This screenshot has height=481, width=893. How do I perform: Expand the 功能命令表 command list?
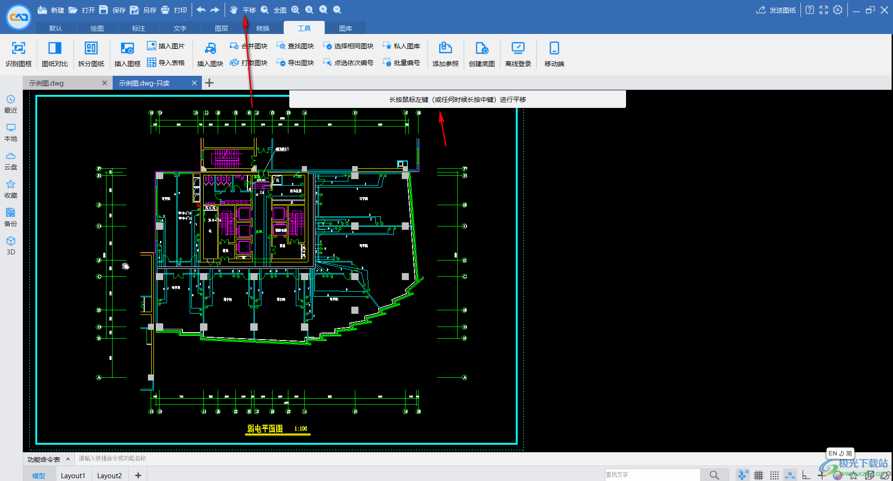[48, 459]
